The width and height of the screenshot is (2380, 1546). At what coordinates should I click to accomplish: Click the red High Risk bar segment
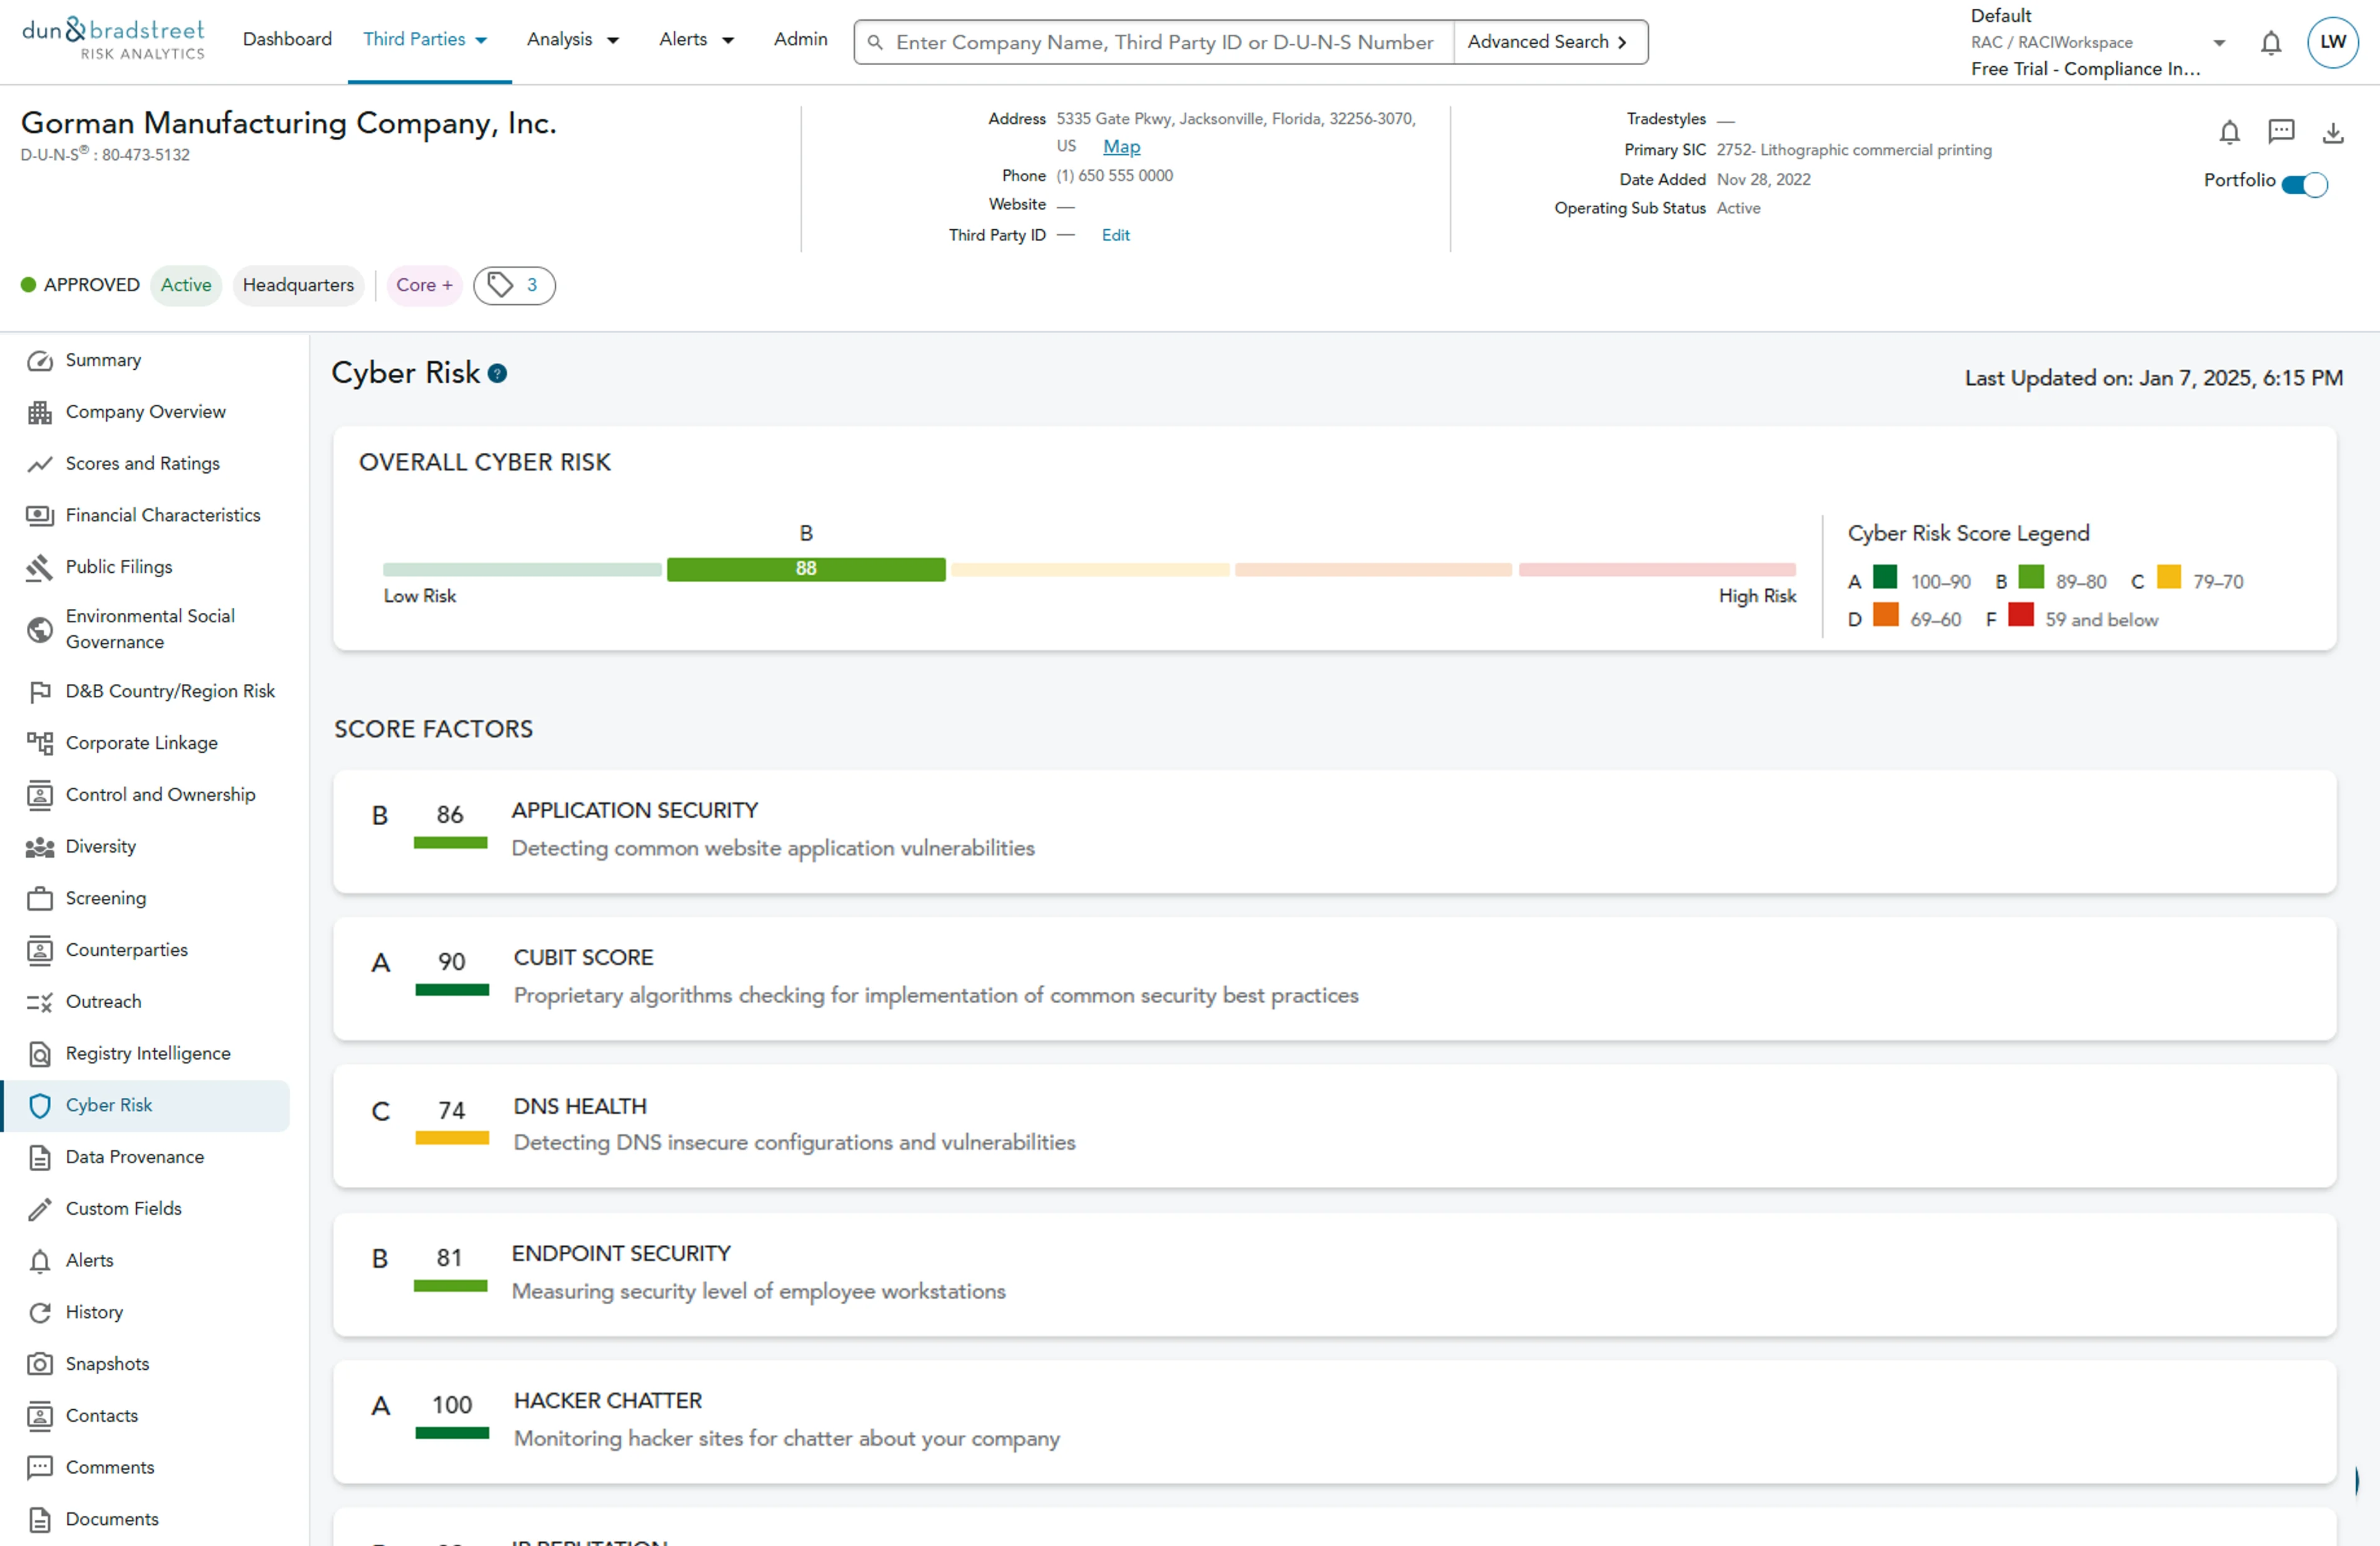click(x=1657, y=570)
